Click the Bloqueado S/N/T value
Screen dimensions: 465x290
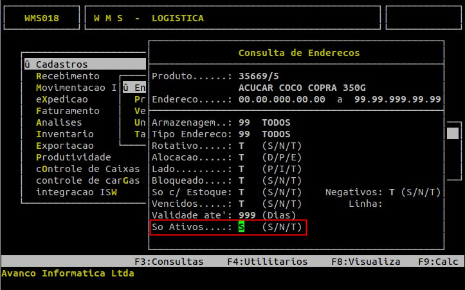click(241, 180)
